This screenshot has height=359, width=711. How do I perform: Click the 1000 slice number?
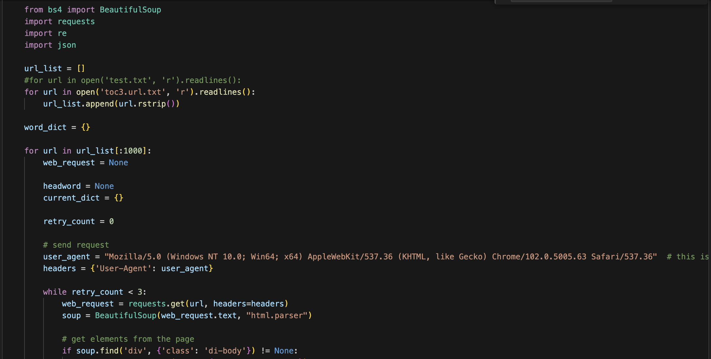(x=133, y=151)
